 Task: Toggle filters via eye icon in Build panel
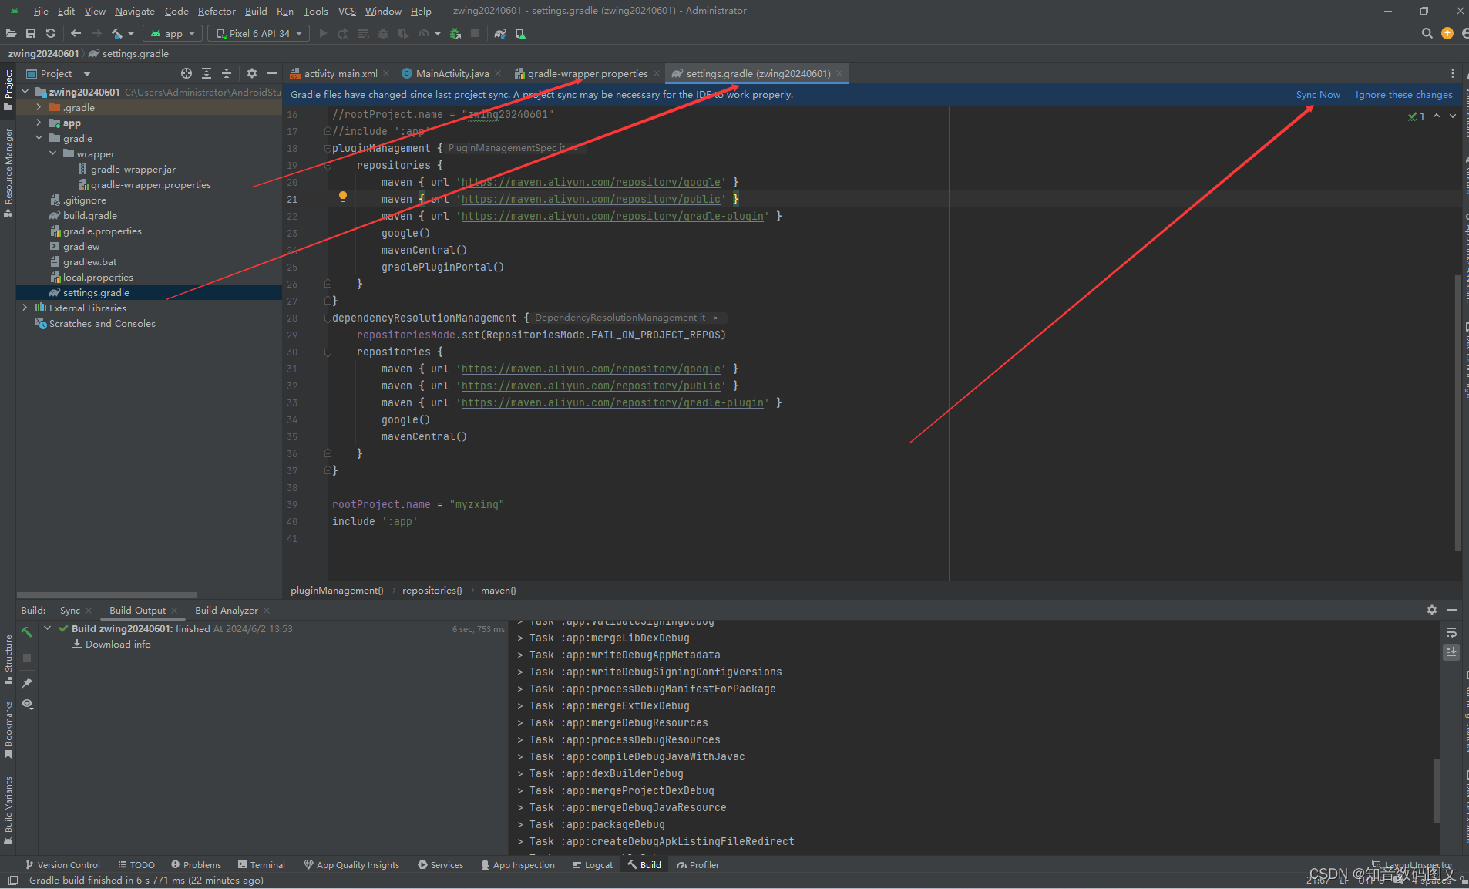[x=27, y=704]
